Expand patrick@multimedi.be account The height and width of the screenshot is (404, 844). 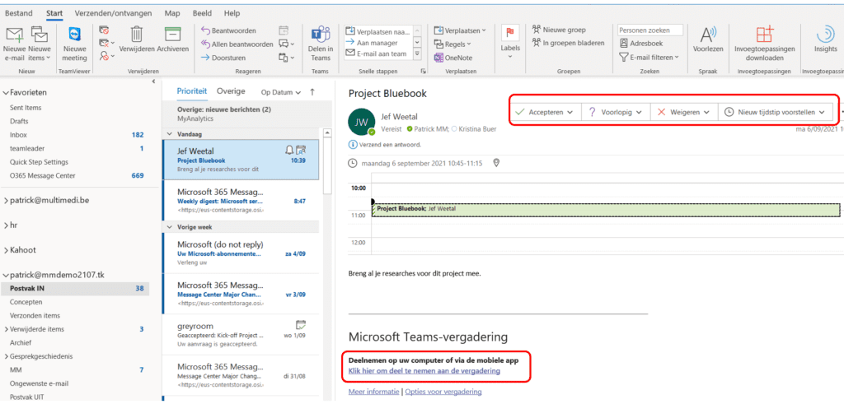(x=6, y=201)
